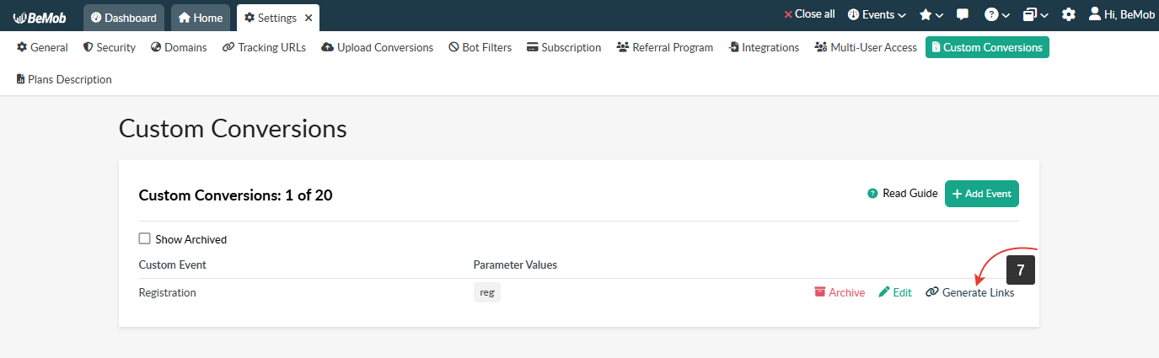
Task: Click Close all tabs link
Action: 809,14
